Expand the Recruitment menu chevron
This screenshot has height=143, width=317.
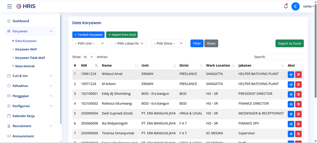51,126
